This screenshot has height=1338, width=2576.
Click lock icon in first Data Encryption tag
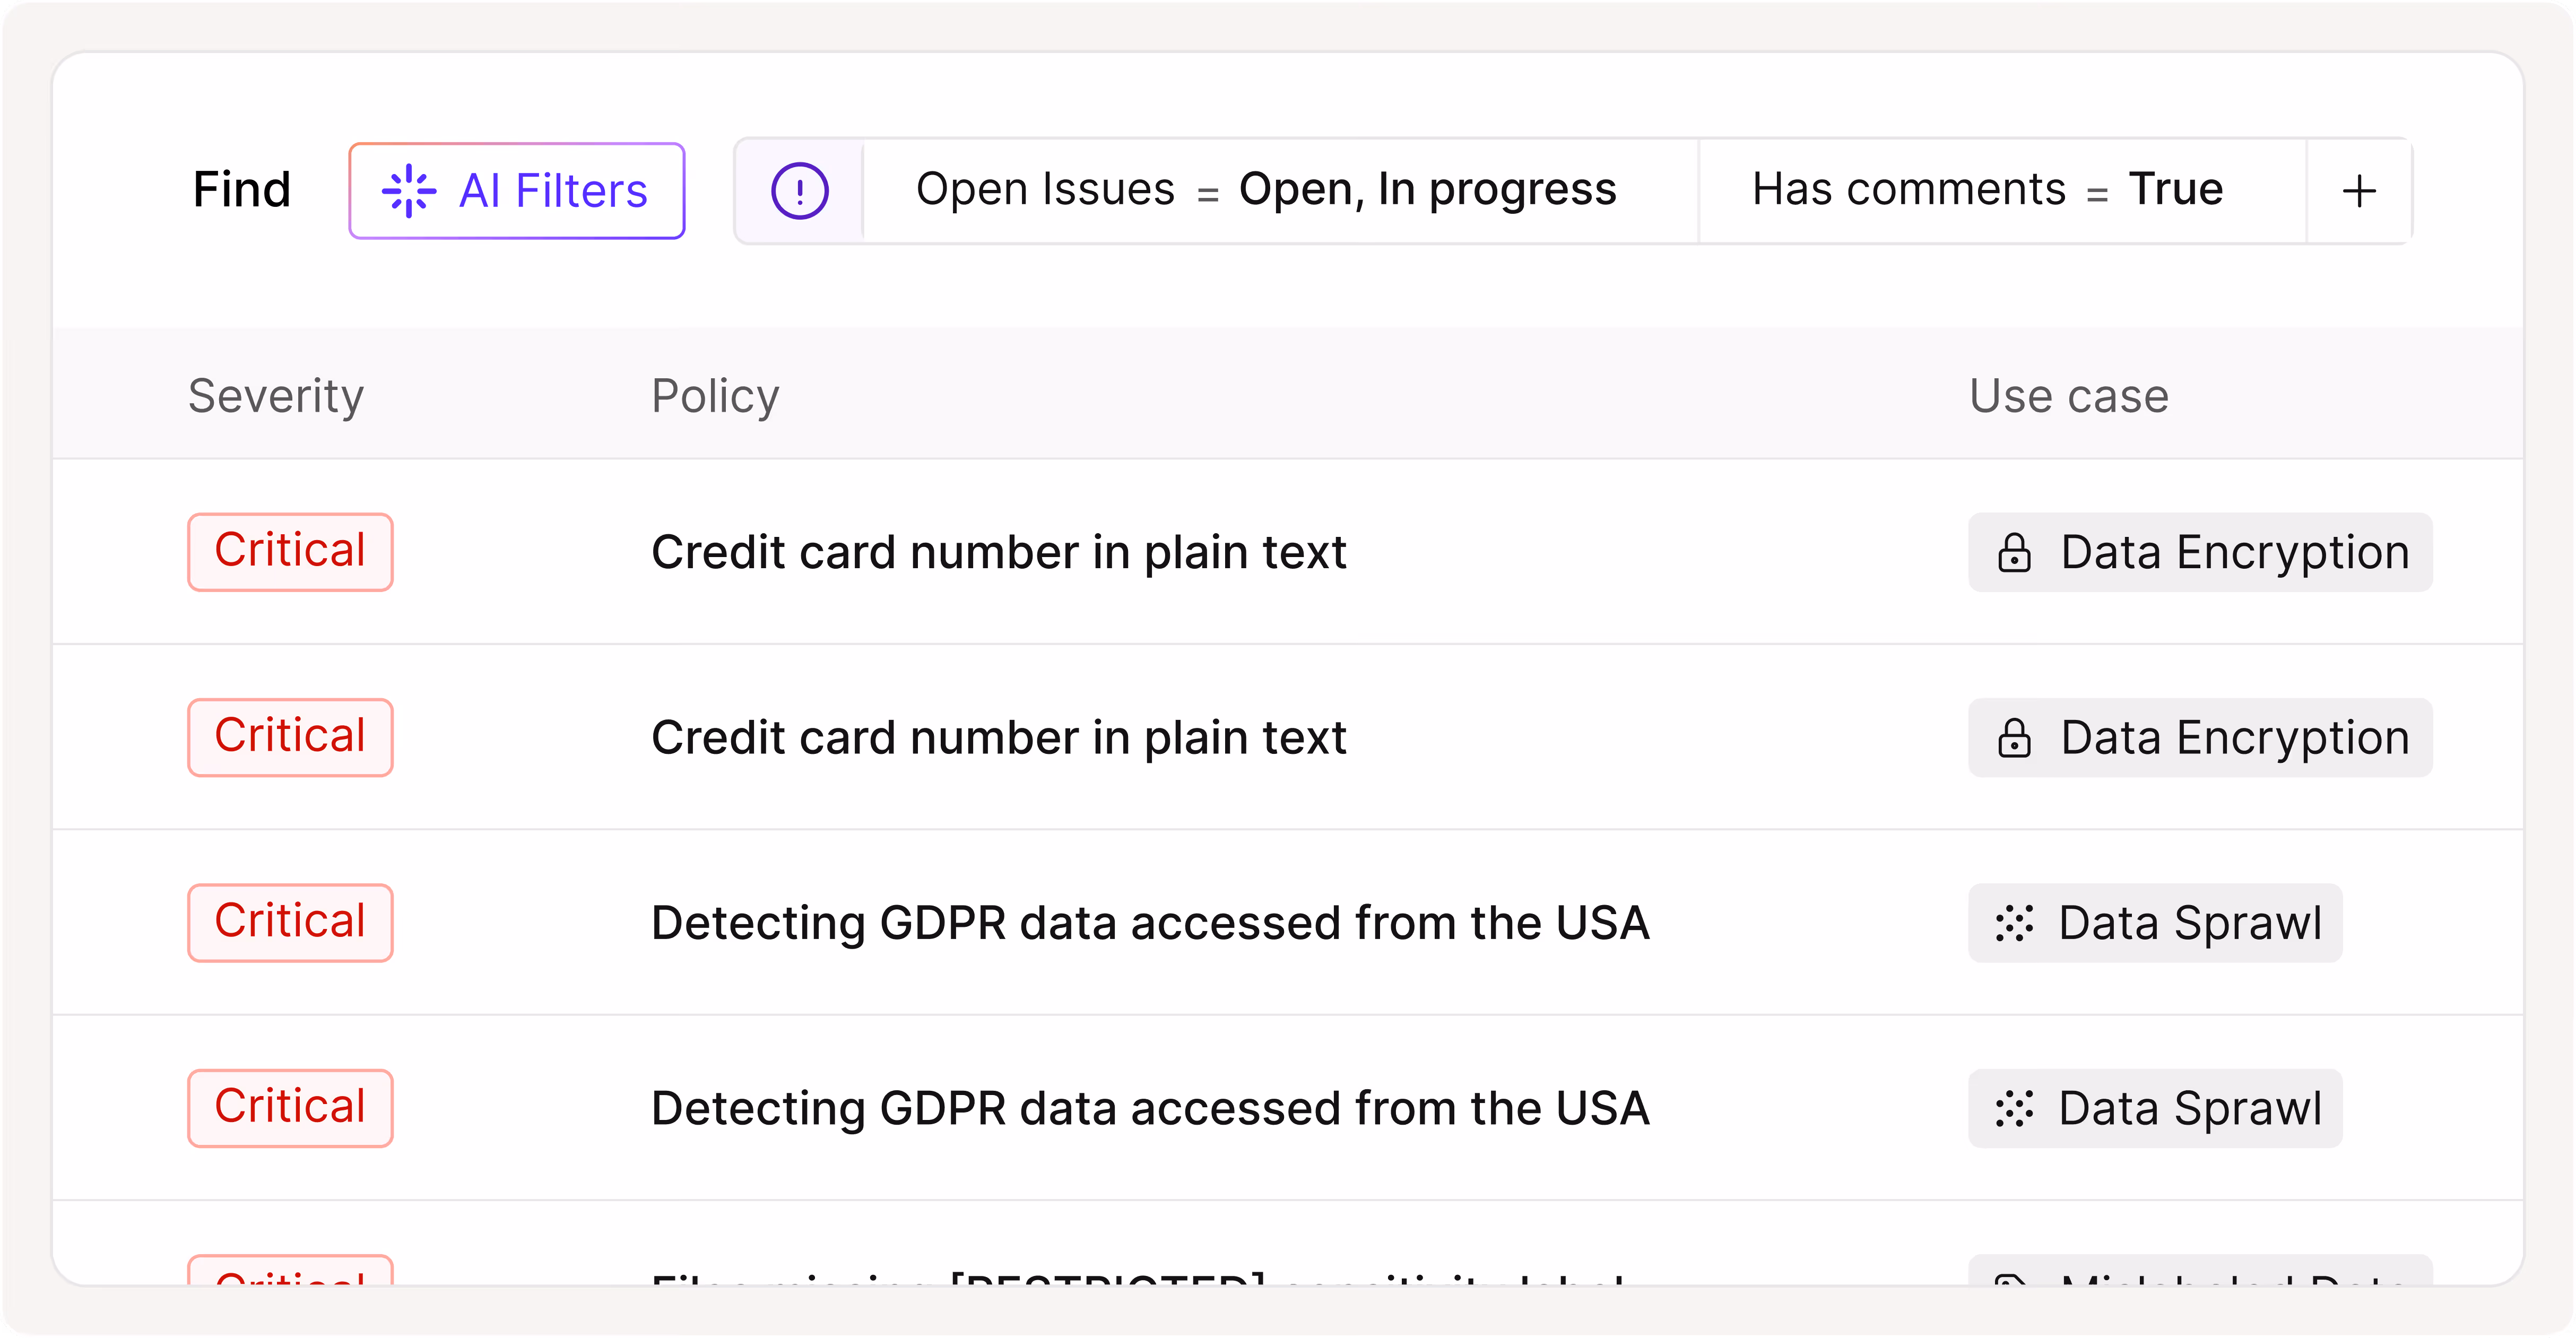pos(2014,553)
